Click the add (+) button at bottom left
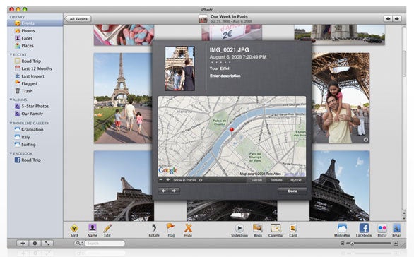414x257 pixels. [23, 244]
